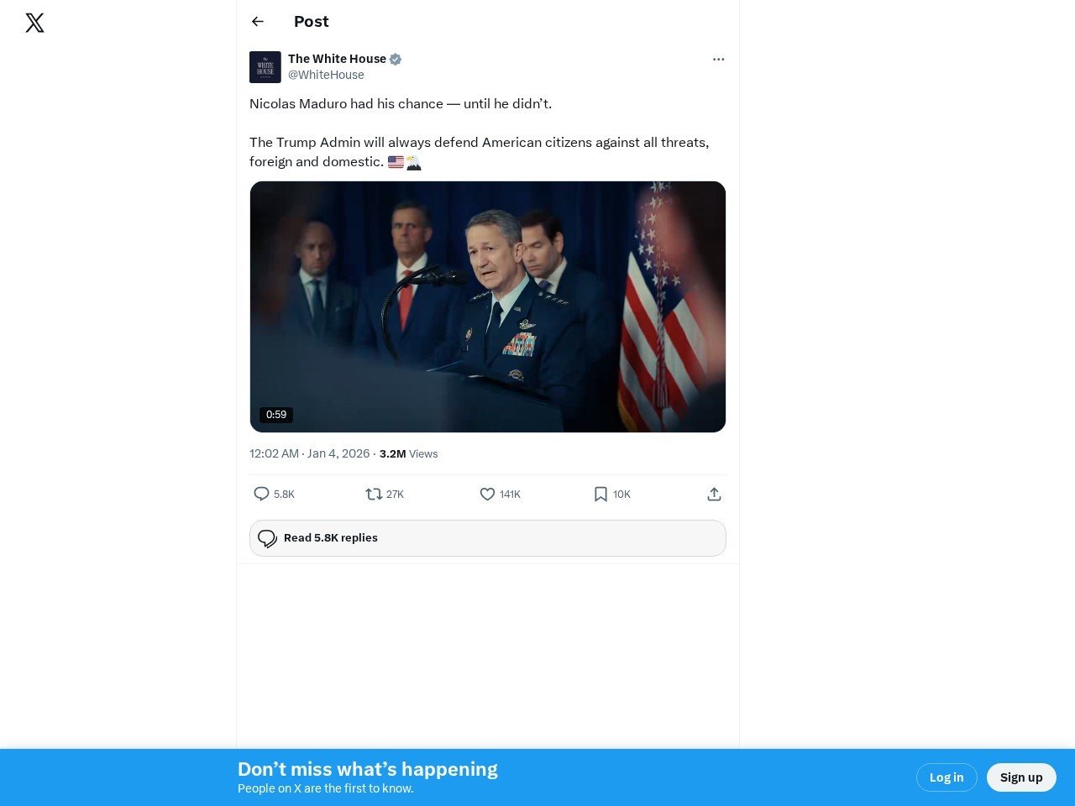1075x806 pixels.
Task: Click the Log in button
Action: click(x=947, y=777)
